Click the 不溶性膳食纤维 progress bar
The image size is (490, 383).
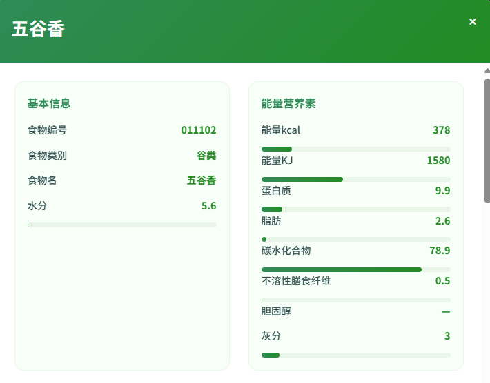coord(355,300)
